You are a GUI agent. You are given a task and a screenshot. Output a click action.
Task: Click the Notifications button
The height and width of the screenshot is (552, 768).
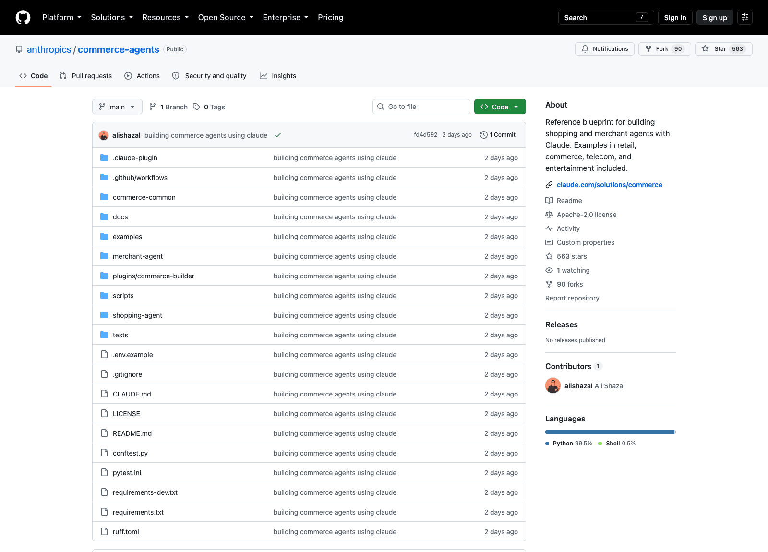(605, 49)
